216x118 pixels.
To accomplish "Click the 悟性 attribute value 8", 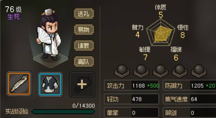I will (x=183, y=35).
